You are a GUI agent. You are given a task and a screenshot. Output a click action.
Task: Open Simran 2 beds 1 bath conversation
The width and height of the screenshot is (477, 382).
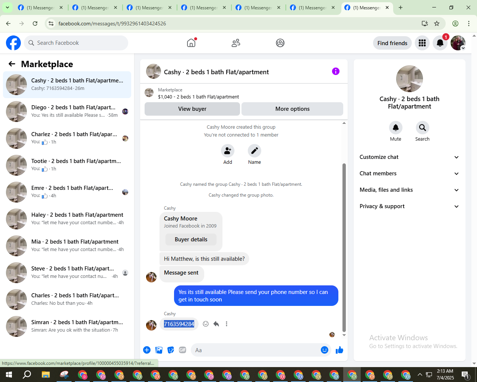click(67, 326)
